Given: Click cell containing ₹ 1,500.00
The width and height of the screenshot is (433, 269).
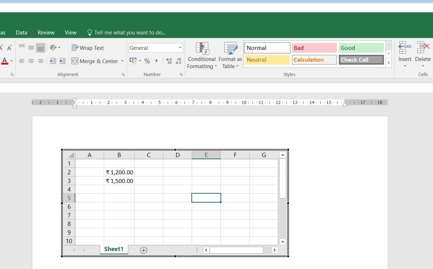Looking at the screenshot, I should coord(119,181).
